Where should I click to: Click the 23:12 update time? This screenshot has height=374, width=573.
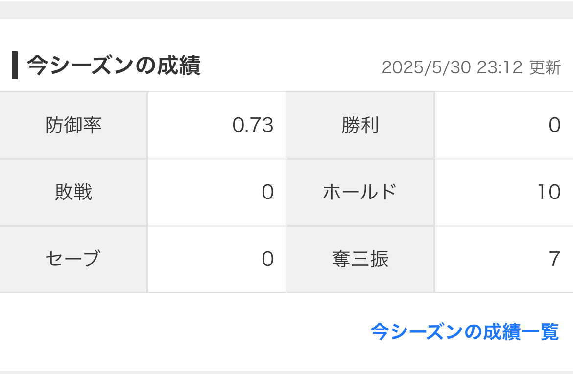click(500, 67)
